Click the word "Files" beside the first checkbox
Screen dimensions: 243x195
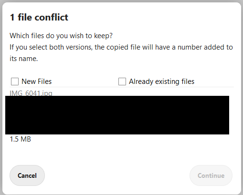pos(45,82)
